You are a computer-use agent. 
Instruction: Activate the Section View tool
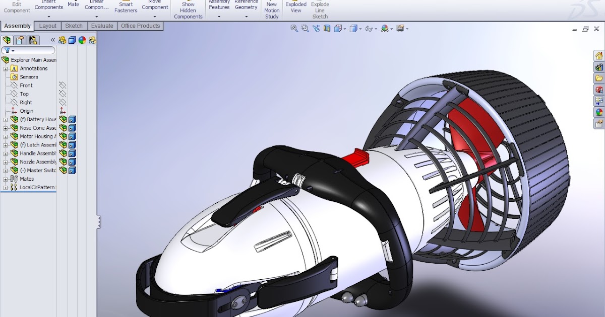(x=327, y=29)
